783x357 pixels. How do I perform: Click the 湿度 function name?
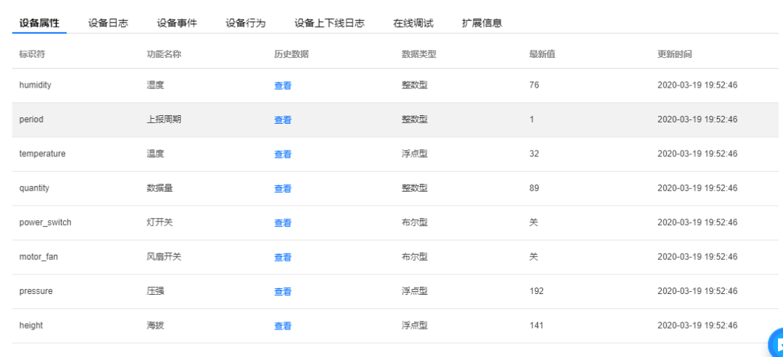[155, 85]
